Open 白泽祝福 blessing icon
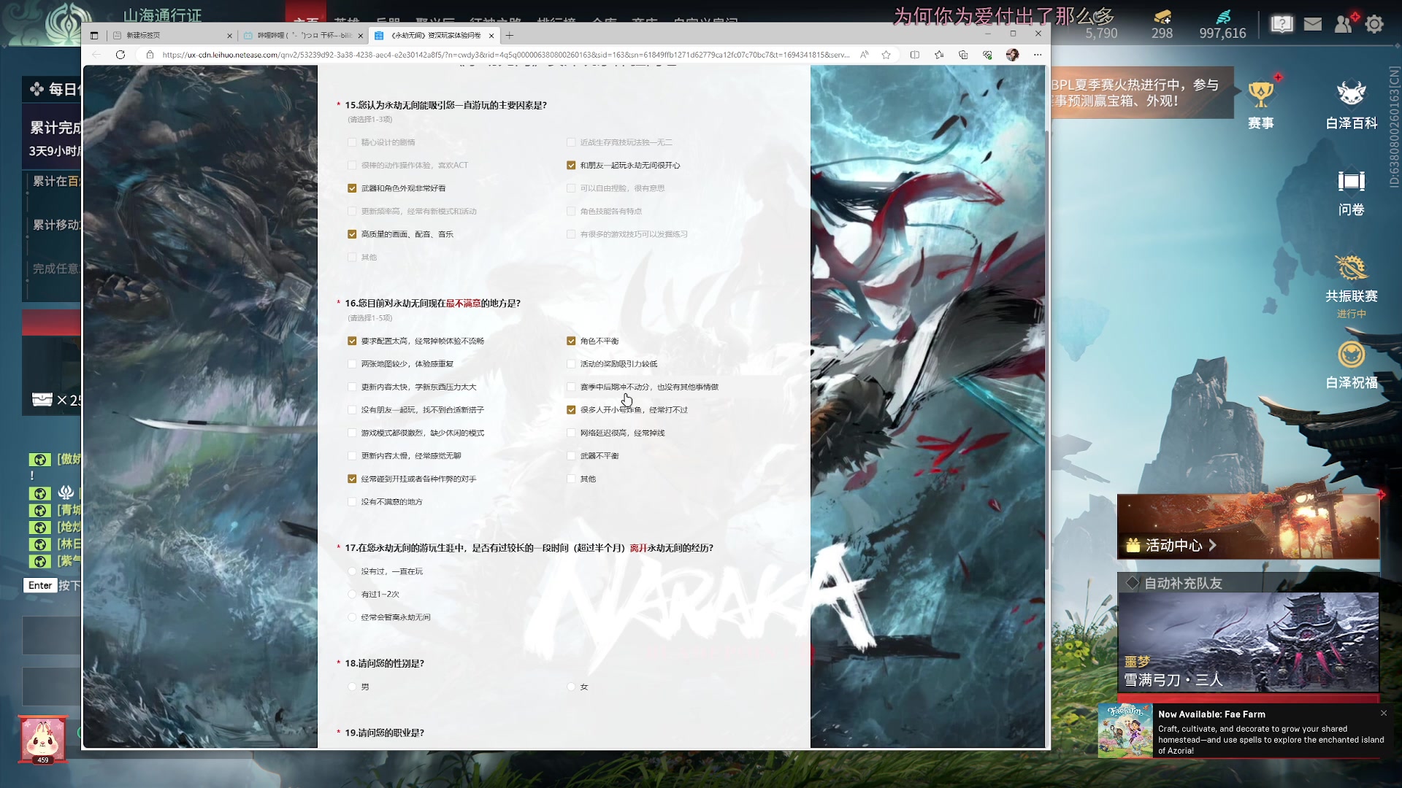The height and width of the screenshot is (788, 1402). pyautogui.click(x=1352, y=365)
